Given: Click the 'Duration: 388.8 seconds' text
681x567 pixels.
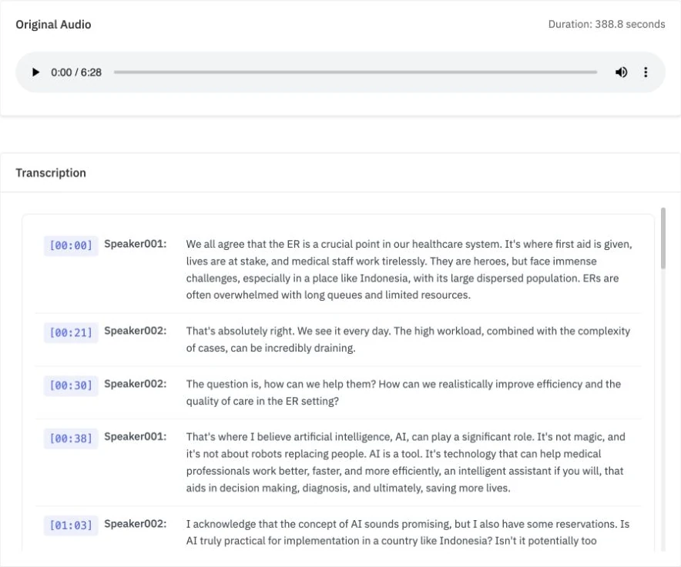Looking at the screenshot, I should point(606,25).
